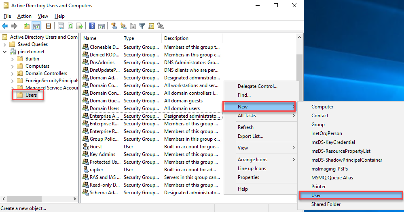Screen dimensions: 404x212
Task: Click the Filter funnel toolbar icon
Action: pyautogui.click(x=142, y=26)
